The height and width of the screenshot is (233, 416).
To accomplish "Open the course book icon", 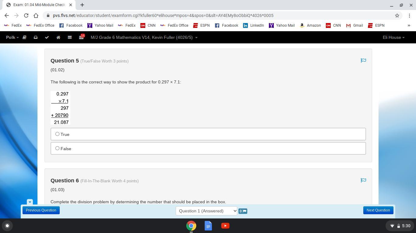I will [x=25, y=37].
